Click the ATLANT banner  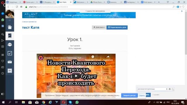(79, 15)
